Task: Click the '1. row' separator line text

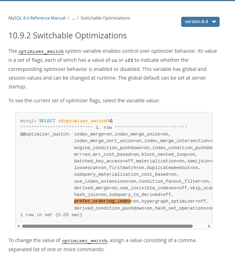Action: coord(104,127)
